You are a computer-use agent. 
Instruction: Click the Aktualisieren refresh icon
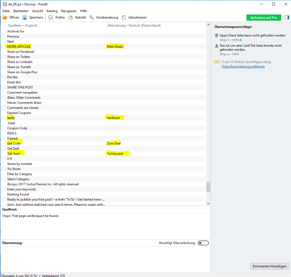(124, 17)
